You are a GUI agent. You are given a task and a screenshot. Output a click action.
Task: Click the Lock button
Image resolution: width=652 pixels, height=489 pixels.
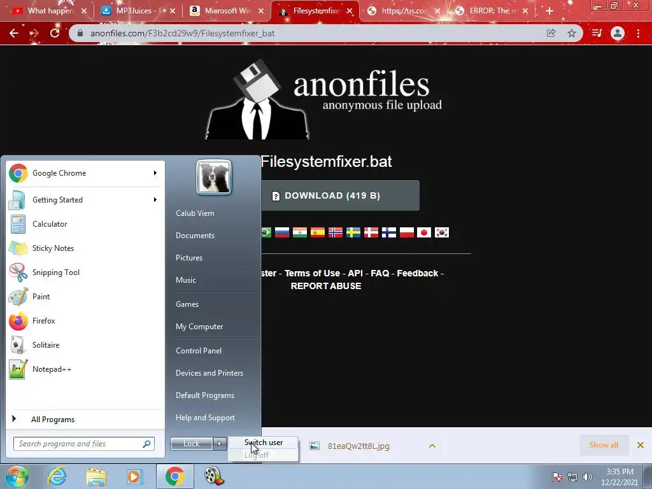pyautogui.click(x=191, y=444)
